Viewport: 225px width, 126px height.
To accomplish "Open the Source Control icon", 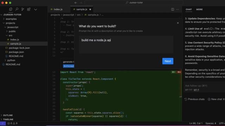I will coord(22,9).
